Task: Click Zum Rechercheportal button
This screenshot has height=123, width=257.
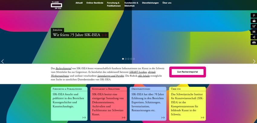Action: 187,72
